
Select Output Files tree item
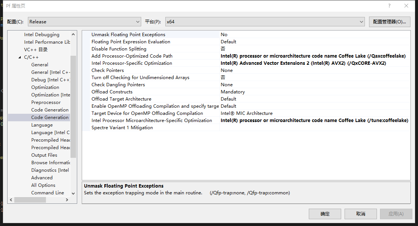pos(44,155)
